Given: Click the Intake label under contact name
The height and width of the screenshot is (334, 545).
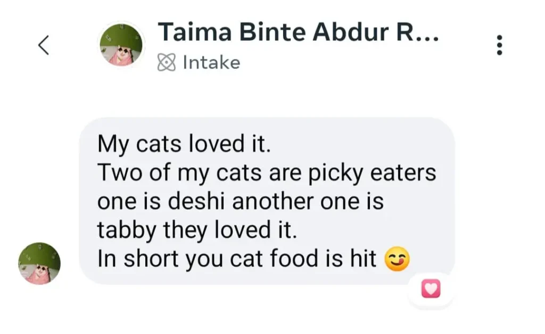Looking at the screenshot, I should 211,63.
